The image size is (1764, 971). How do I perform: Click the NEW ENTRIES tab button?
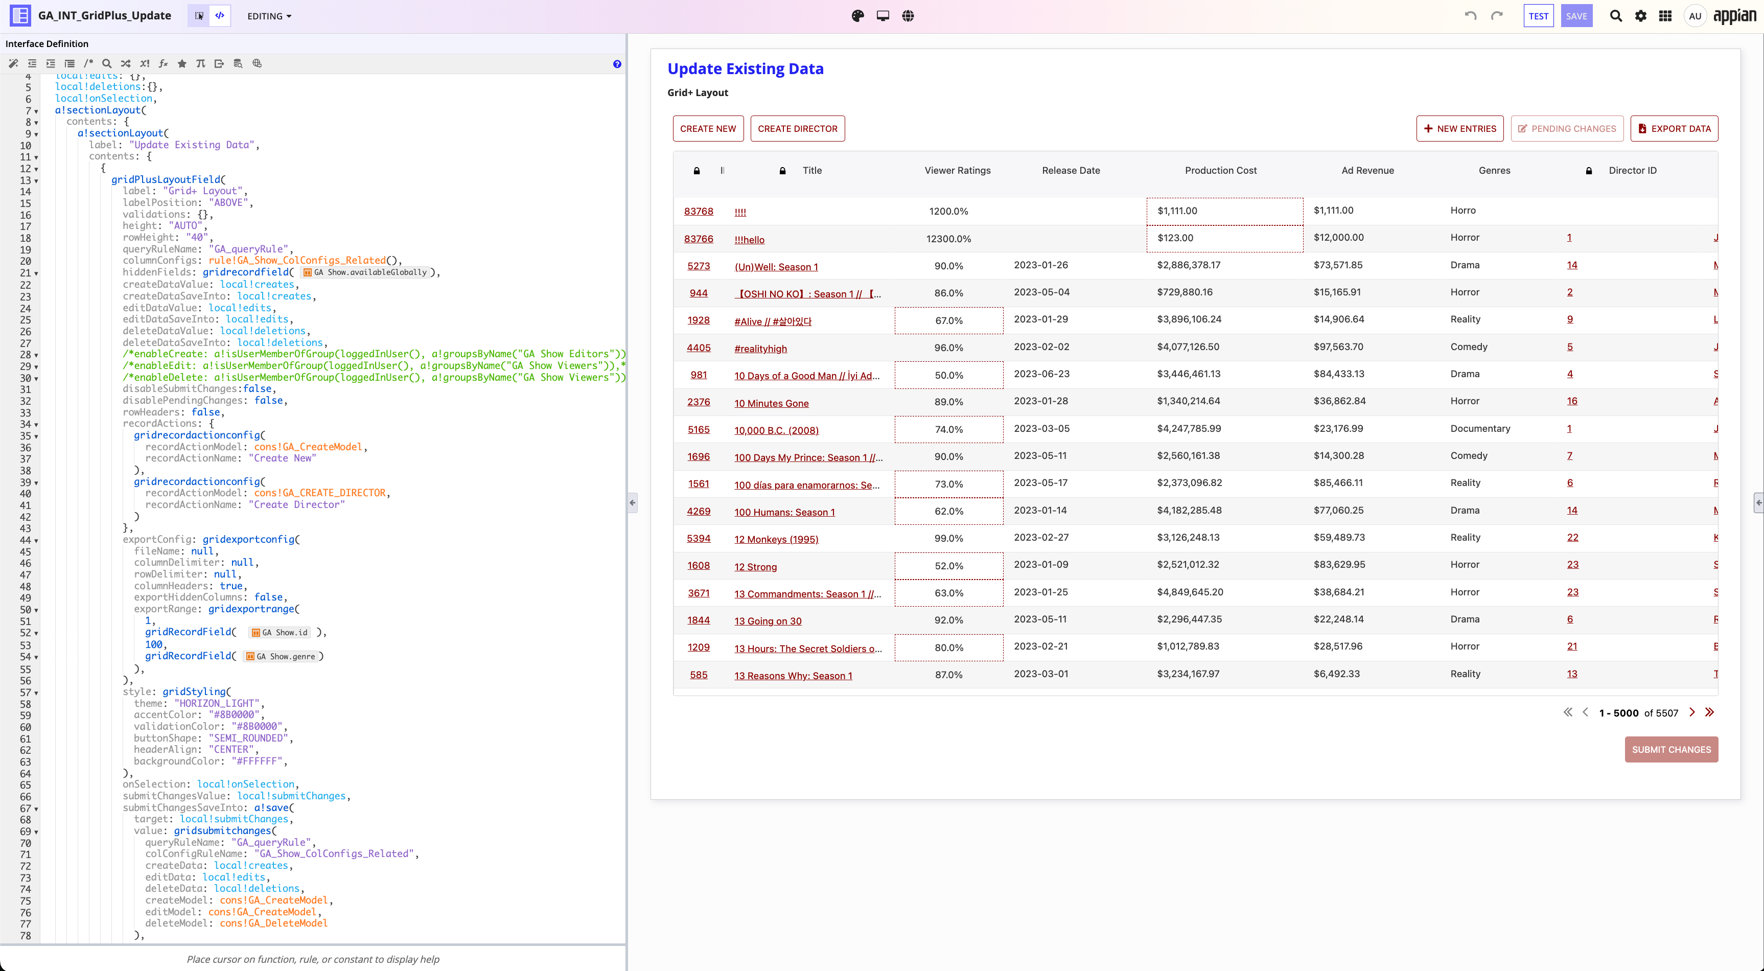1459,129
